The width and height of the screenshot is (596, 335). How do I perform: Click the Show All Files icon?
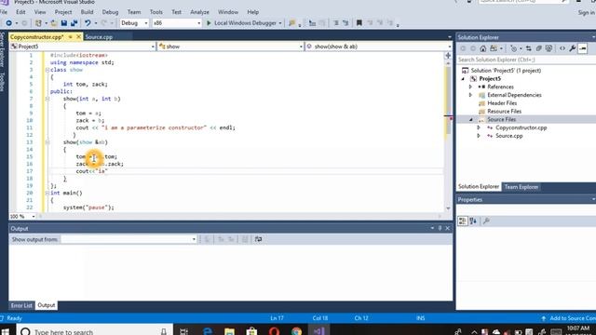coord(549,48)
